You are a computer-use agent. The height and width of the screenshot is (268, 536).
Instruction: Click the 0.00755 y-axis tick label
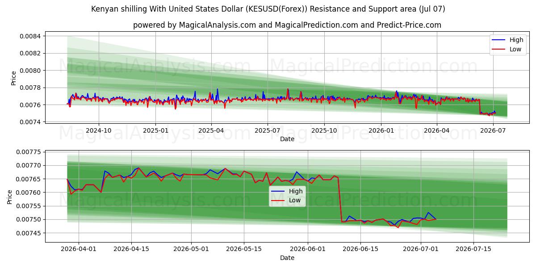tap(29, 206)
